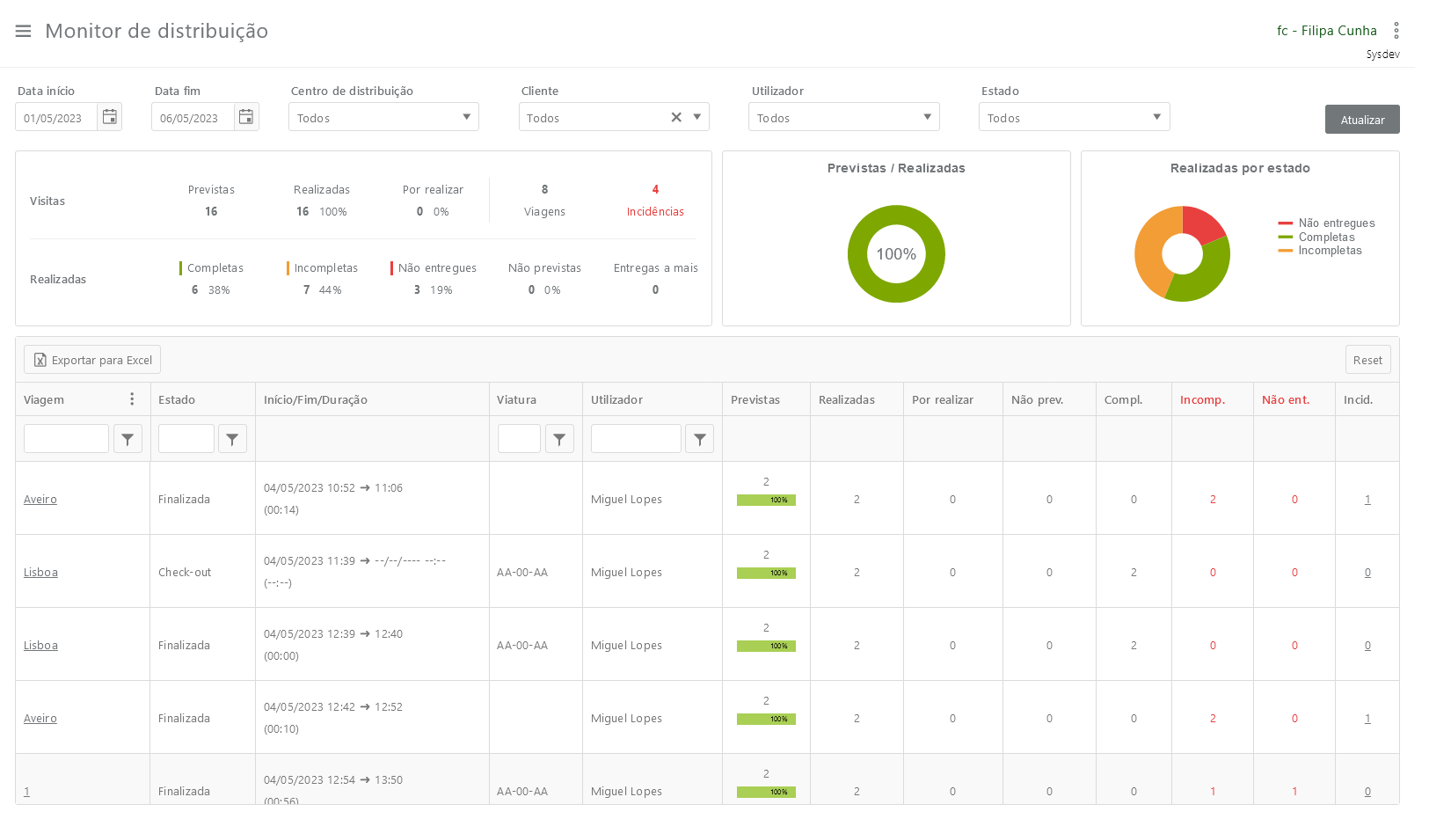The height and width of the screenshot is (819, 1429).
Task: Expand the Estado filter dropdown
Action: click(x=1156, y=117)
